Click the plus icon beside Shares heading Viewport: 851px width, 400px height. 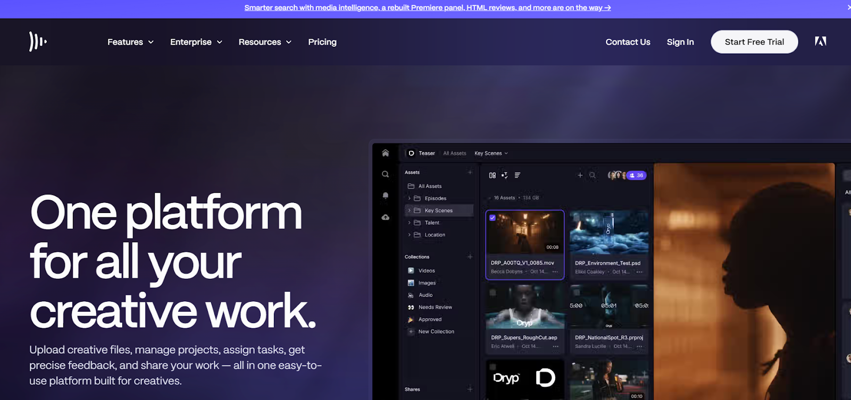[470, 389]
